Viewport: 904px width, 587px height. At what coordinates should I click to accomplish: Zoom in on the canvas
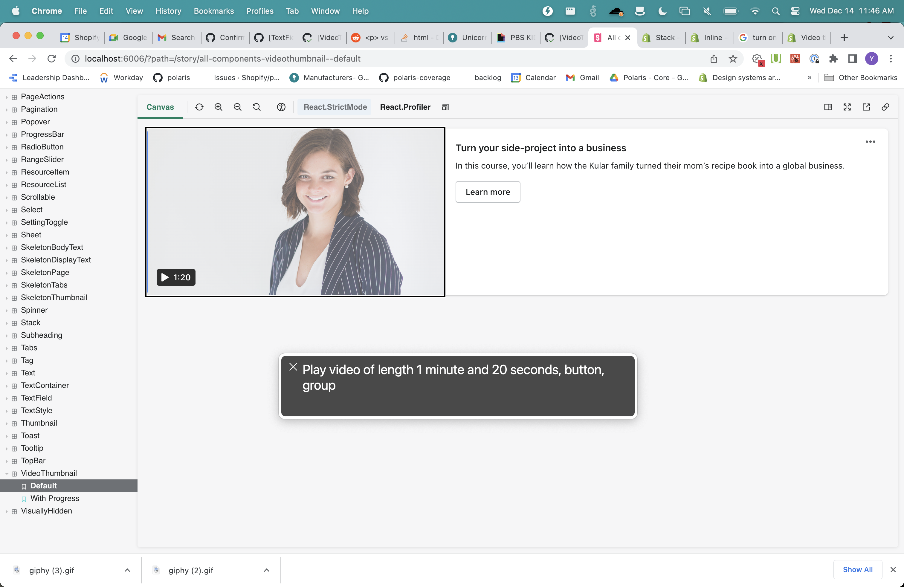point(219,107)
